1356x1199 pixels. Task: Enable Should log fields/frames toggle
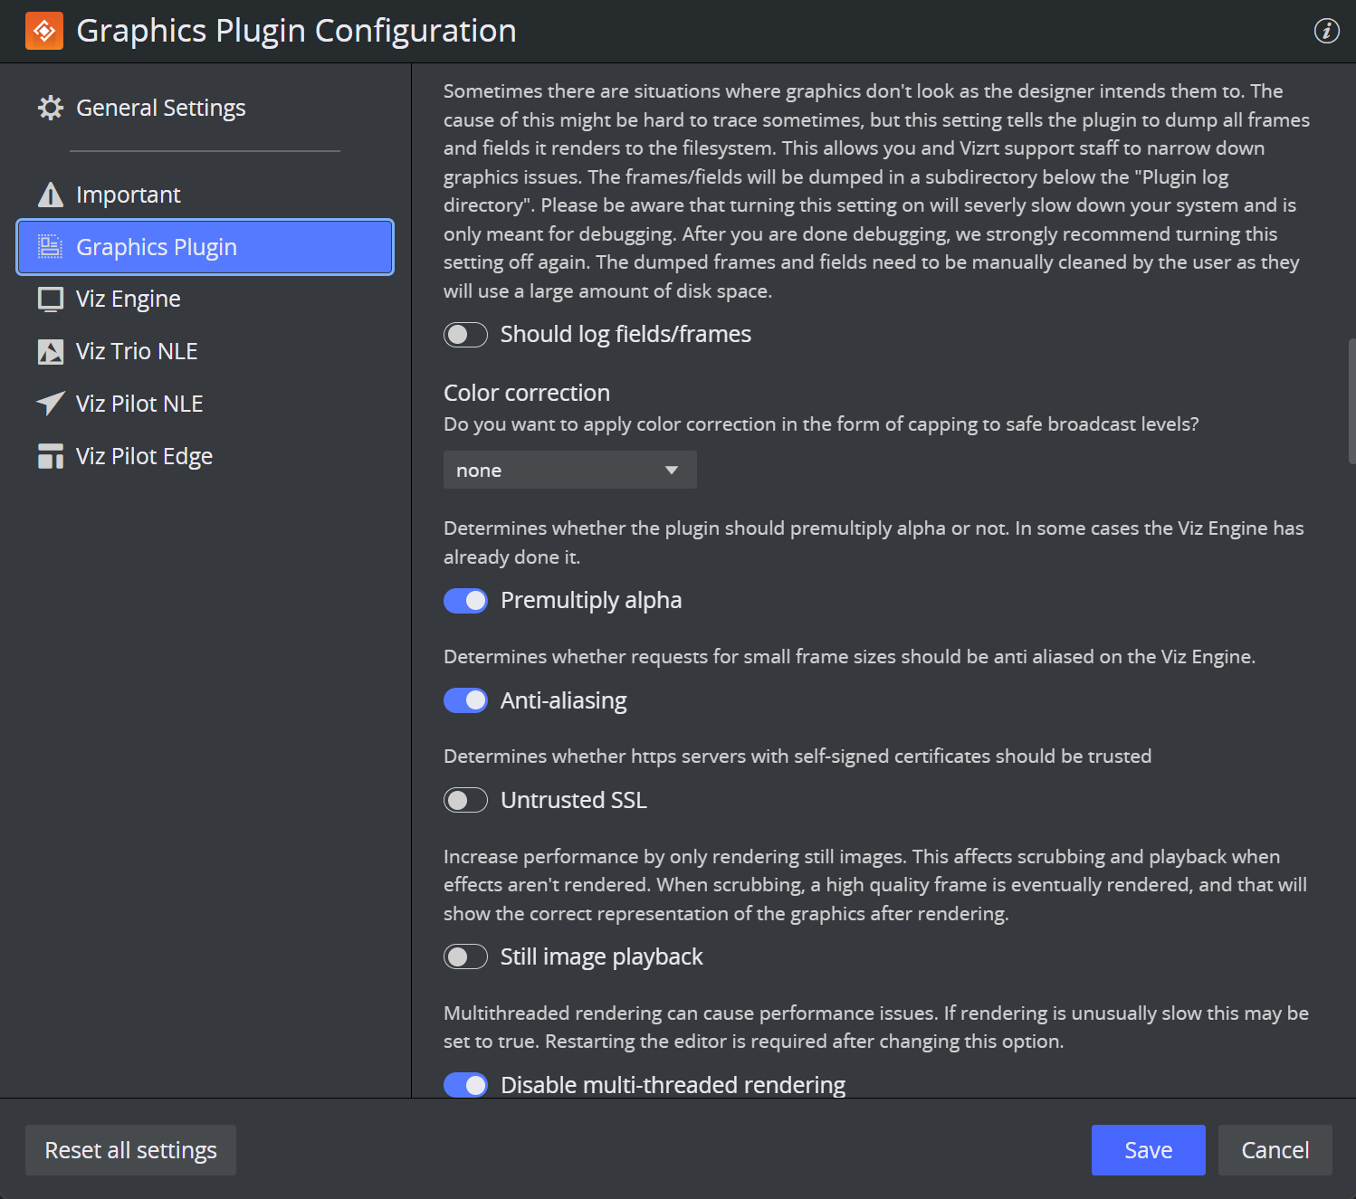tap(465, 335)
